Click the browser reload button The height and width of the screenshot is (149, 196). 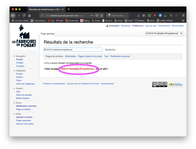coord(24,15)
